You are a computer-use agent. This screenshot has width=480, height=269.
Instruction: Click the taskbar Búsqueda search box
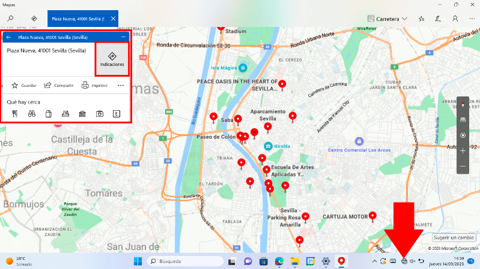coord(186,261)
